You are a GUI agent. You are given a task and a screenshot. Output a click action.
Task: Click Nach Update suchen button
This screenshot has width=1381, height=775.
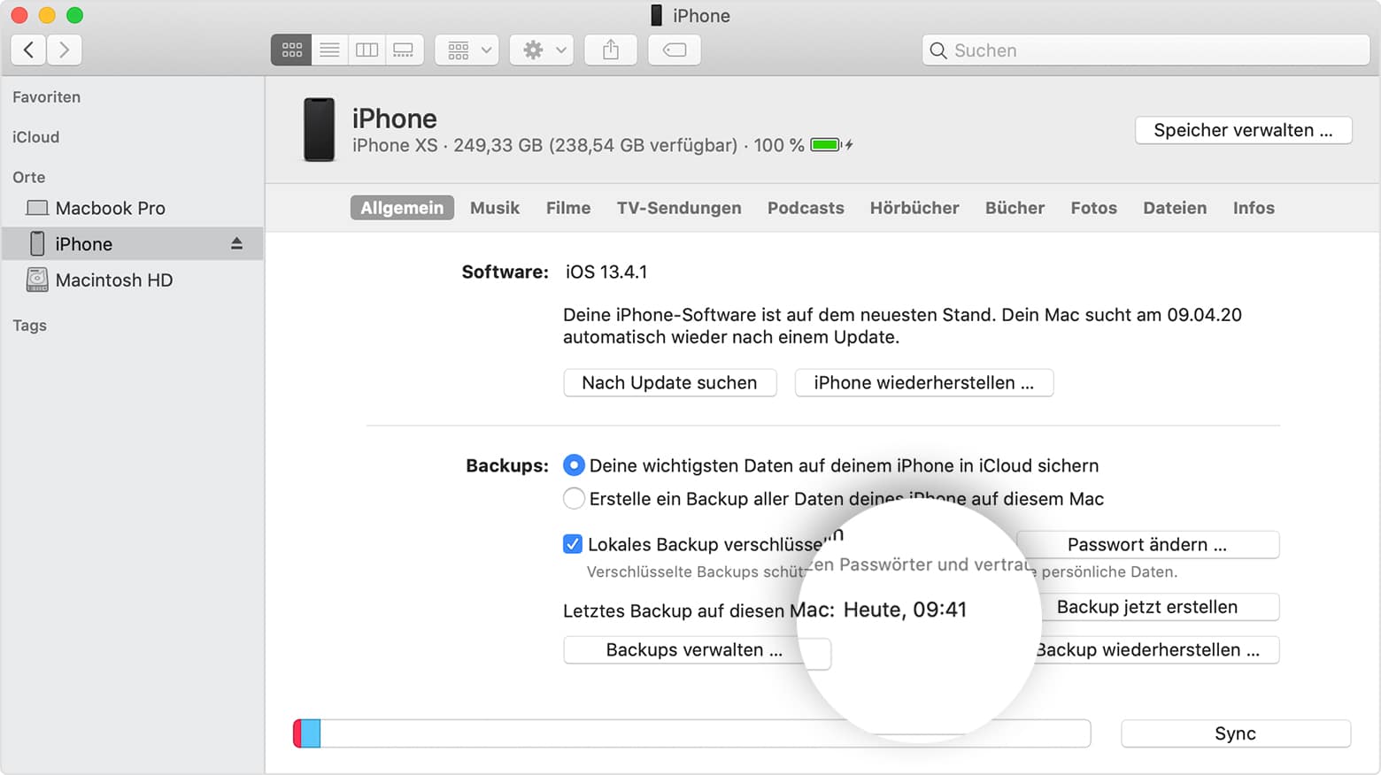[x=669, y=383]
